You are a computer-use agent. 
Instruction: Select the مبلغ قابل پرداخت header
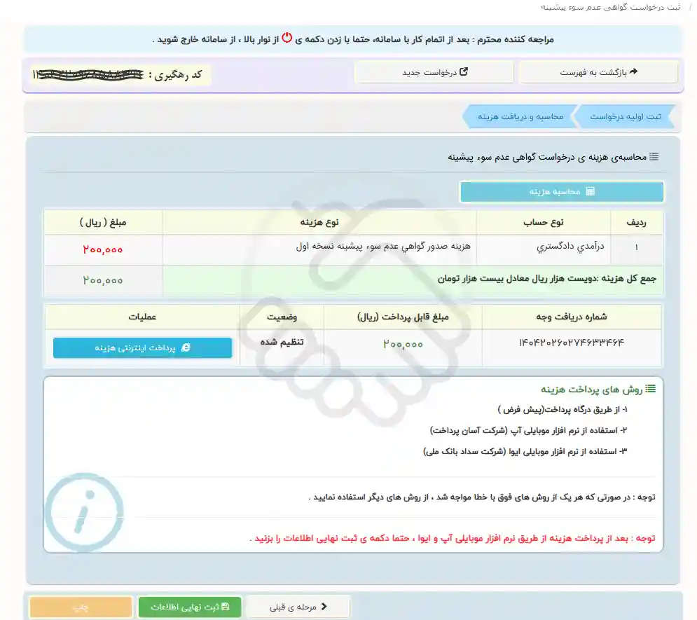(x=403, y=317)
